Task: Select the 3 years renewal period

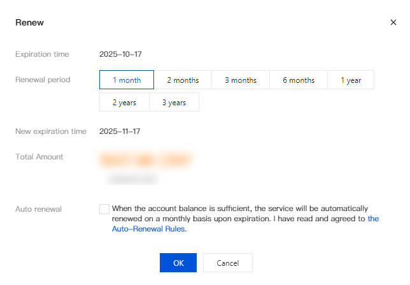Action: 174,102
